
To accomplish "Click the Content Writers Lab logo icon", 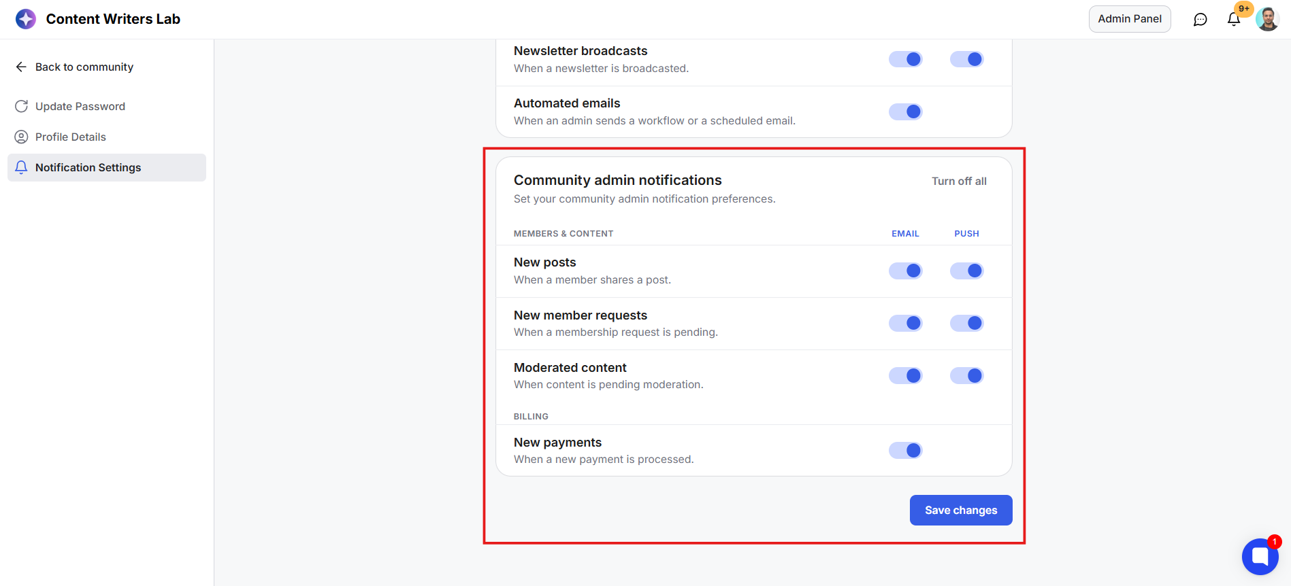I will 26,19.
